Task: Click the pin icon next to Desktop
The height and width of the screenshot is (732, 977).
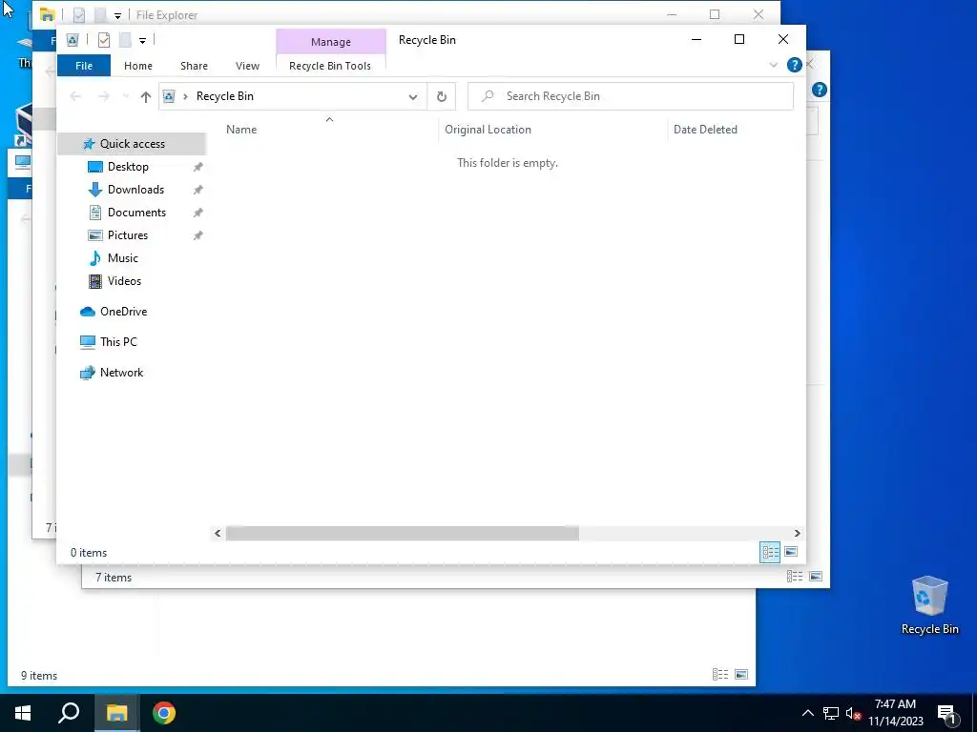Action: (x=198, y=167)
